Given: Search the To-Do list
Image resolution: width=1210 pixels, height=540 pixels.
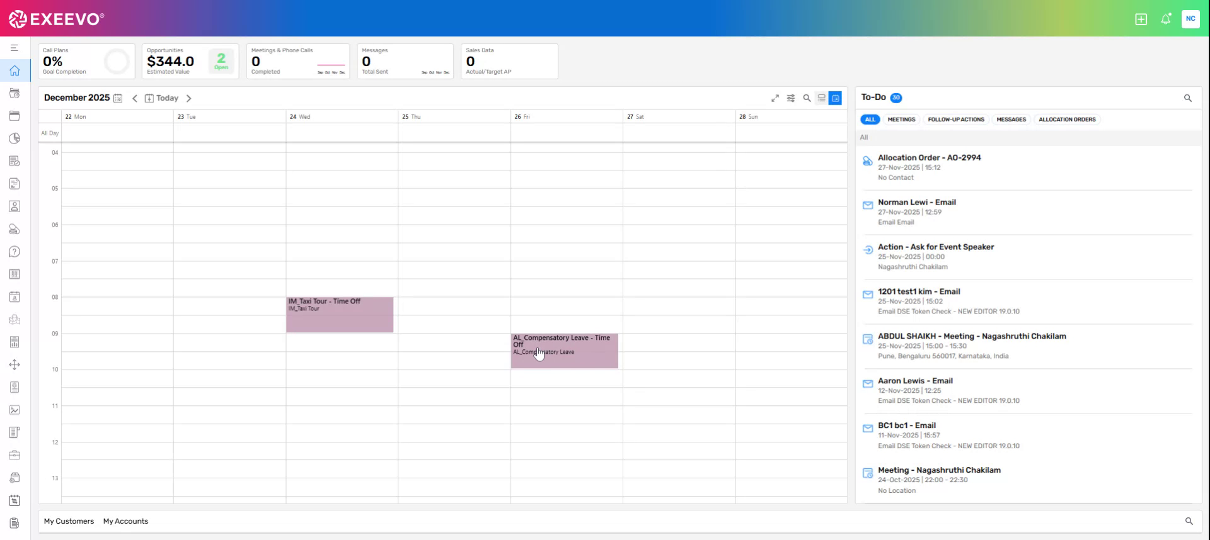Looking at the screenshot, I should coord(1188,98).
